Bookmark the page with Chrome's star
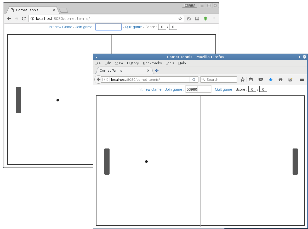 click(x=180, y=19)
